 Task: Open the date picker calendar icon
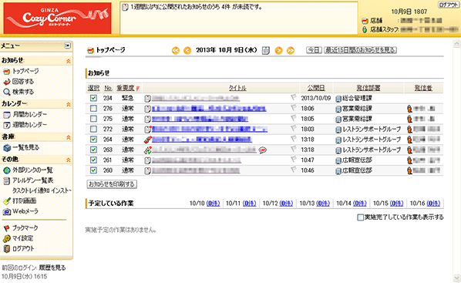[266, 51]
